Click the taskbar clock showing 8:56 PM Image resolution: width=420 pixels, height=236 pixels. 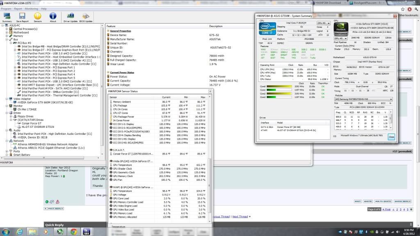[x=409, y=232]
